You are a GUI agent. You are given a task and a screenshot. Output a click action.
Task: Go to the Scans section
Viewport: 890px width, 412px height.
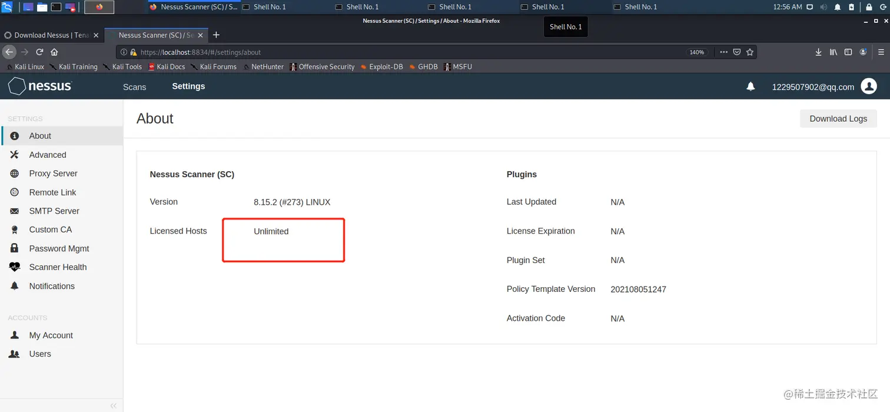pyautogui.click(x=134, y=87)
